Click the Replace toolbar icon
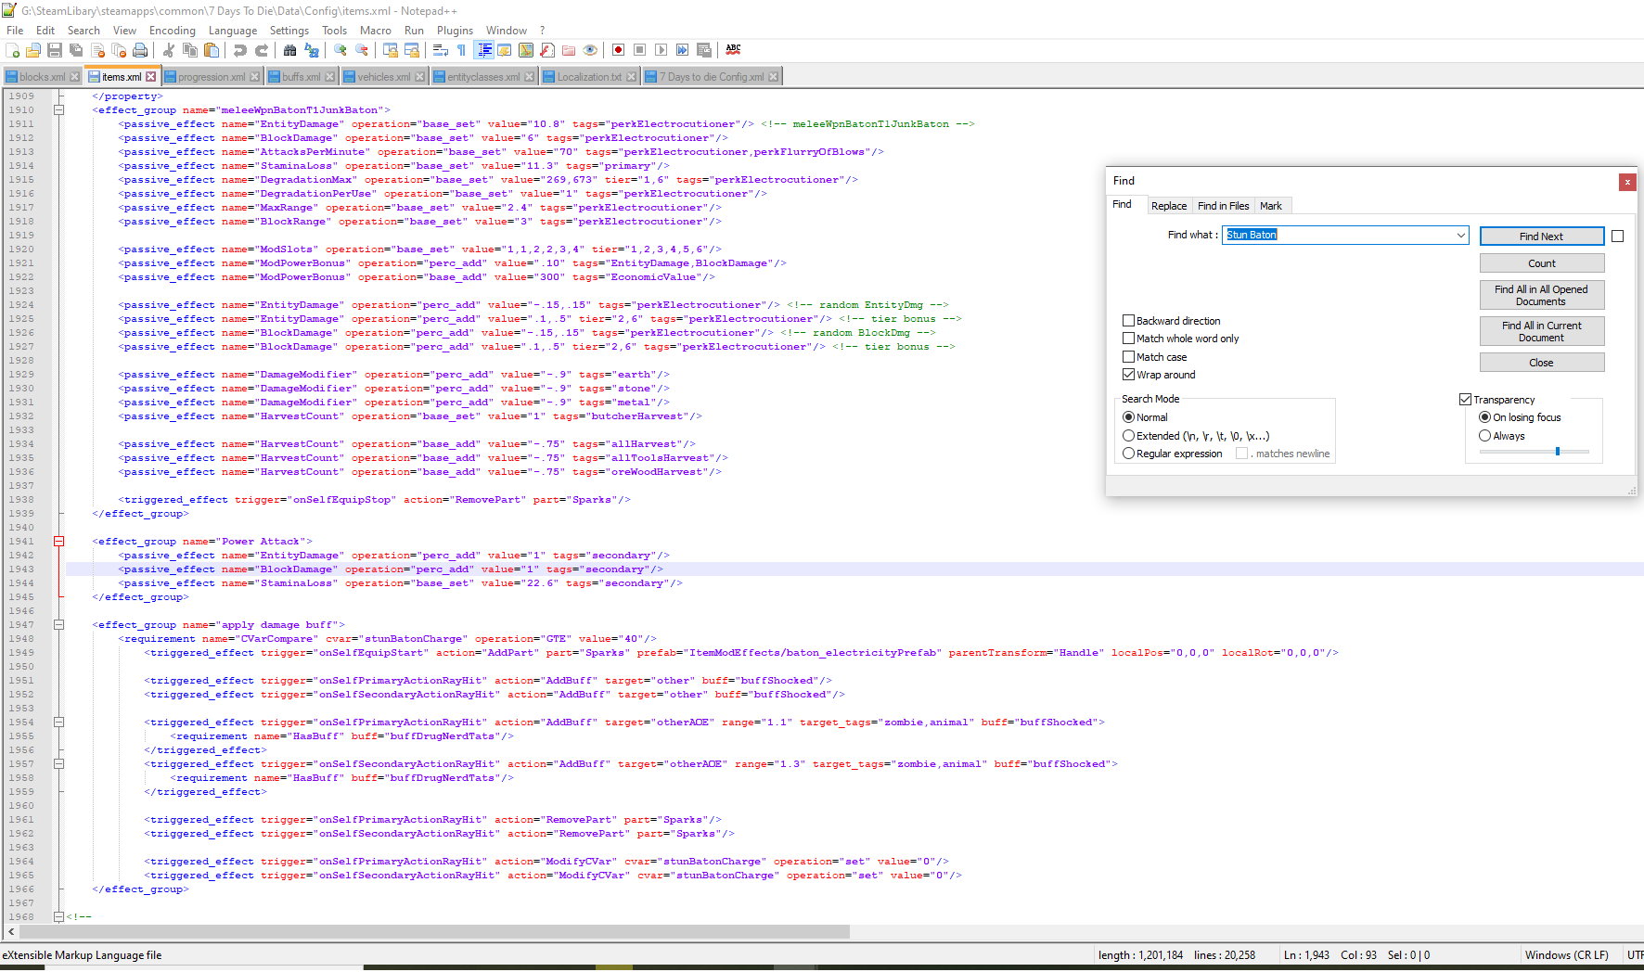 (312, 50)
